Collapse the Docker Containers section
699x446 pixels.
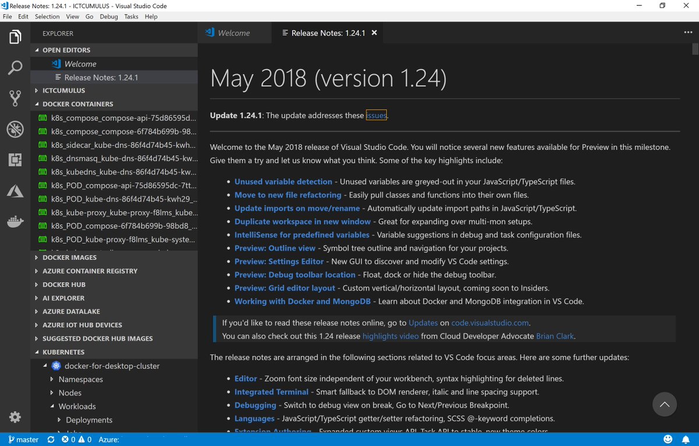point(114,104)
